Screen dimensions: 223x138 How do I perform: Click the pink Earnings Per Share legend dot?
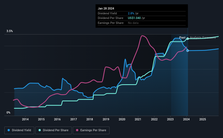point(77,130)
